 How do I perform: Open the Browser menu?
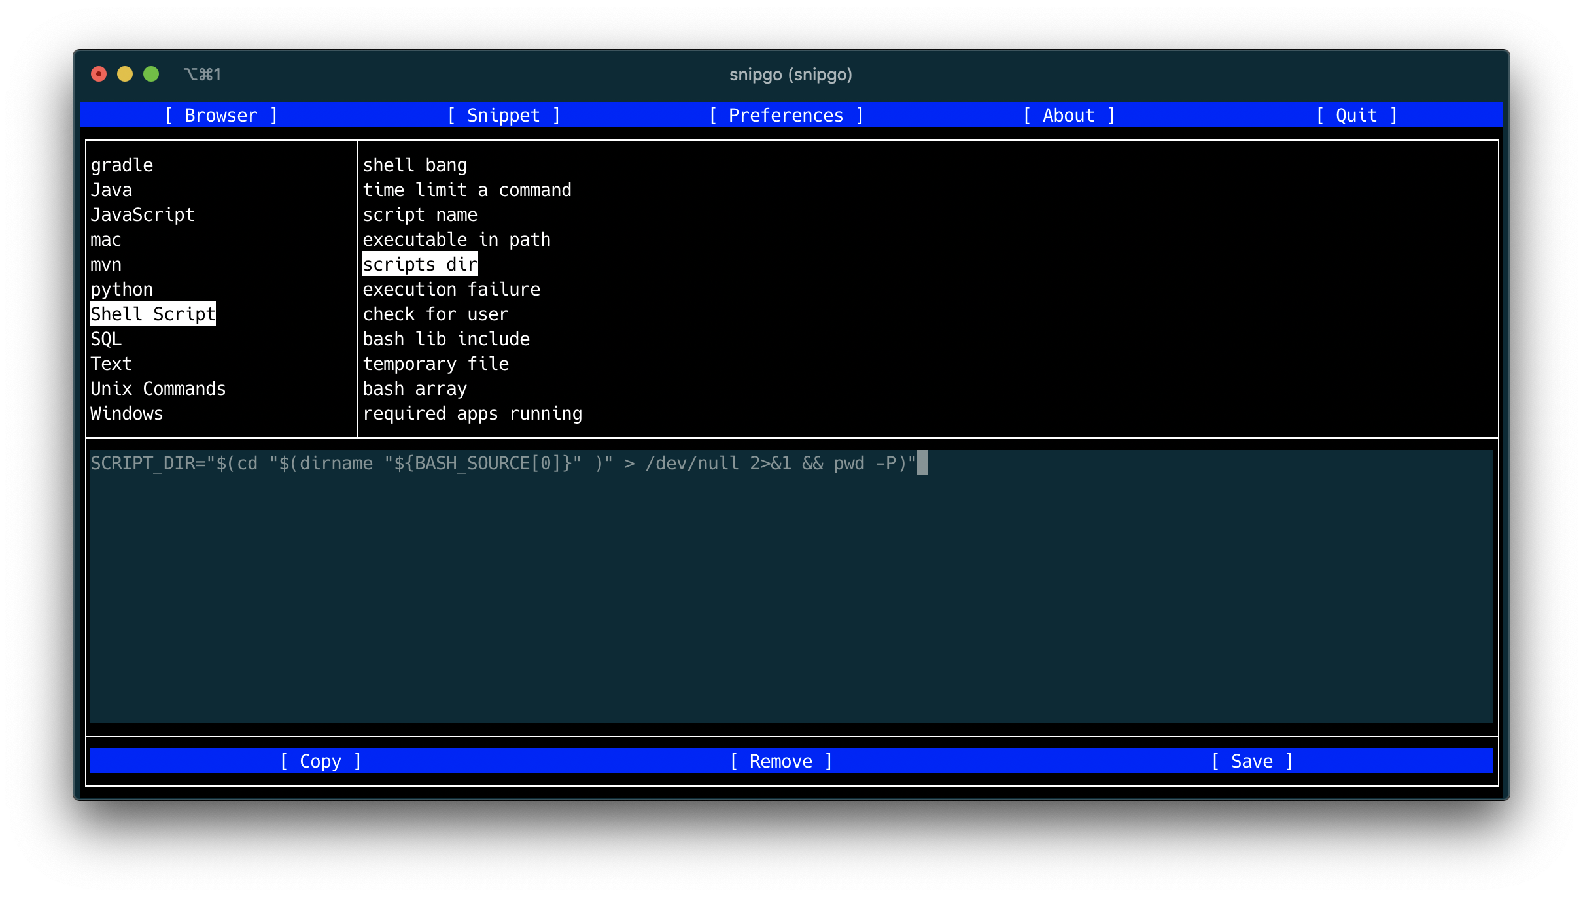point(221,115)
